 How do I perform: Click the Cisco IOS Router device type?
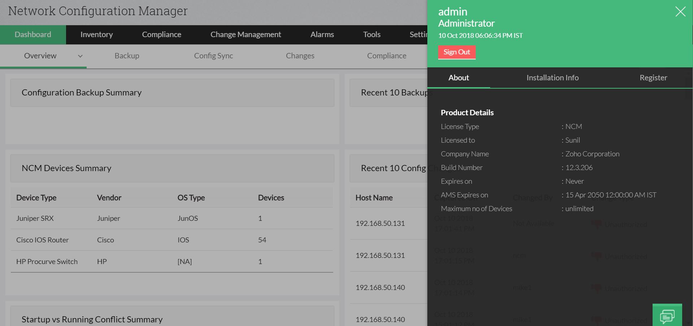click(42, 240)
